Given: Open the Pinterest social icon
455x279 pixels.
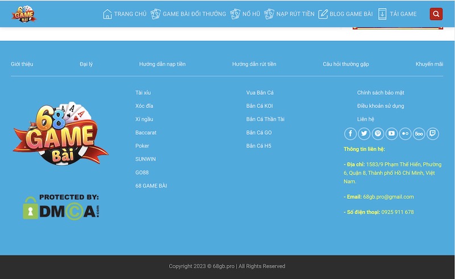Looking at the screenshot, I should [378, 134].
